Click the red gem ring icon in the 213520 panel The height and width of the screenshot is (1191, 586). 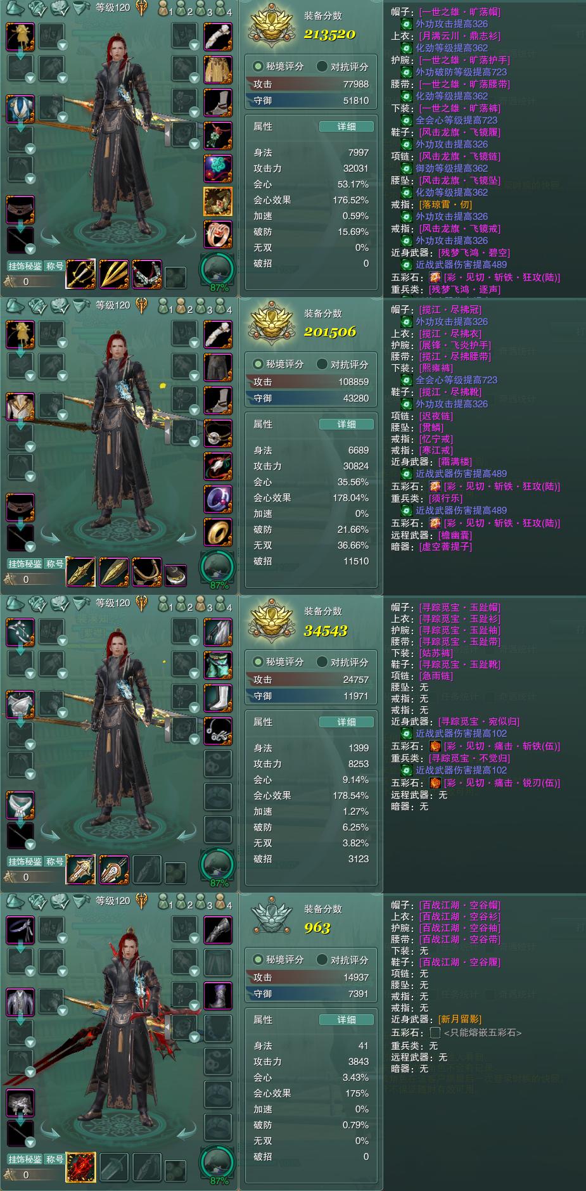click(x=217, y=234)
